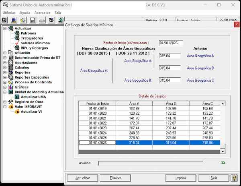Expand the Aportaciones tree node
Viewport: 241px width, 186px height.
pos(5,63)
